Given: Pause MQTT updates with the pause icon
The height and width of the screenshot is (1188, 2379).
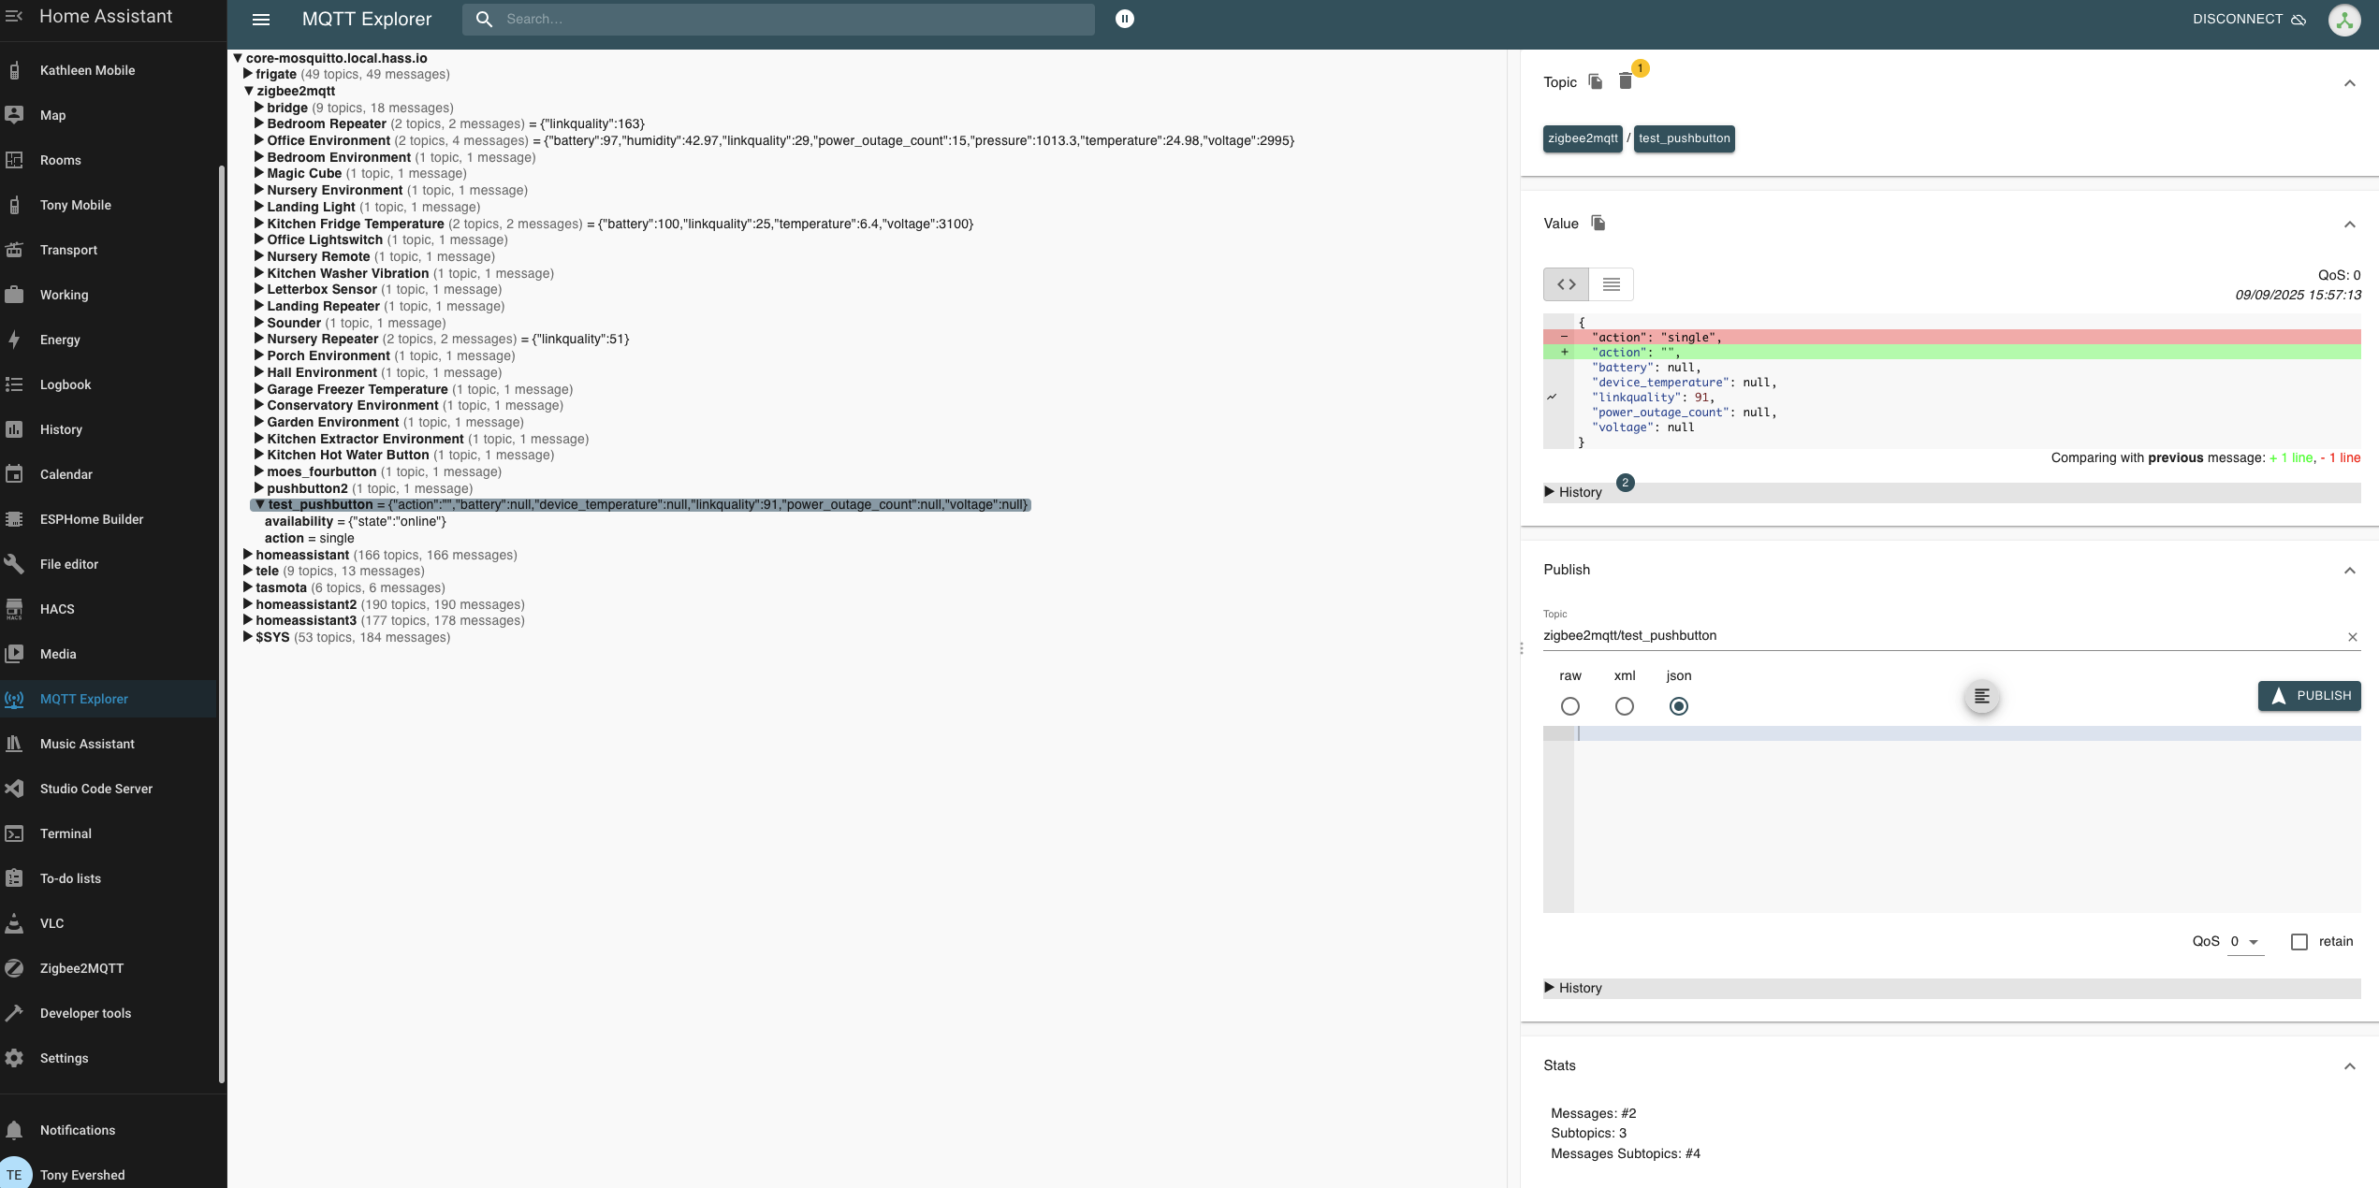Looking at the screenshot, I should 1125,19.
